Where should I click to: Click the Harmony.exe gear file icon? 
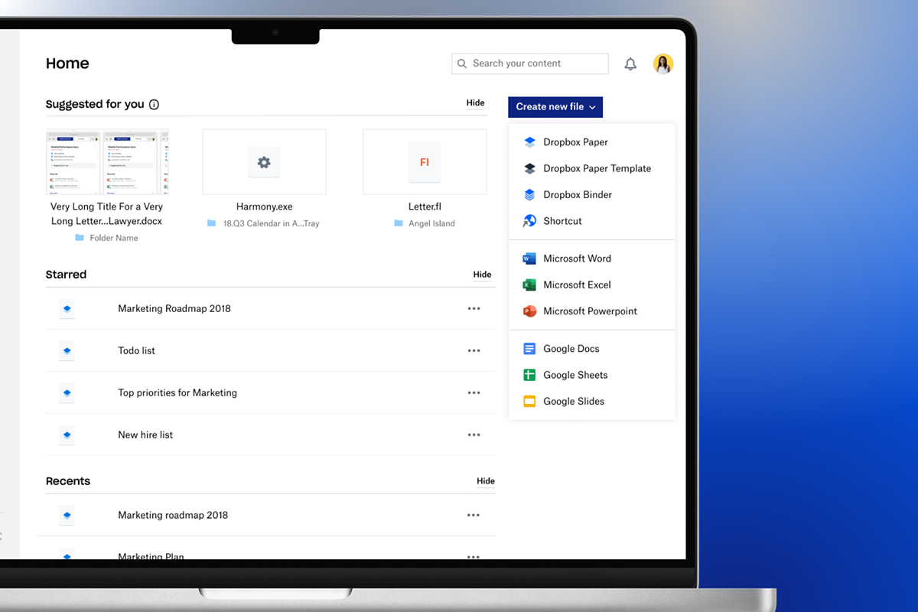(x=264, y=162)
